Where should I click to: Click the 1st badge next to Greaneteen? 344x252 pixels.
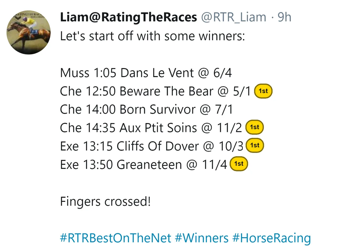coord(239,164)
